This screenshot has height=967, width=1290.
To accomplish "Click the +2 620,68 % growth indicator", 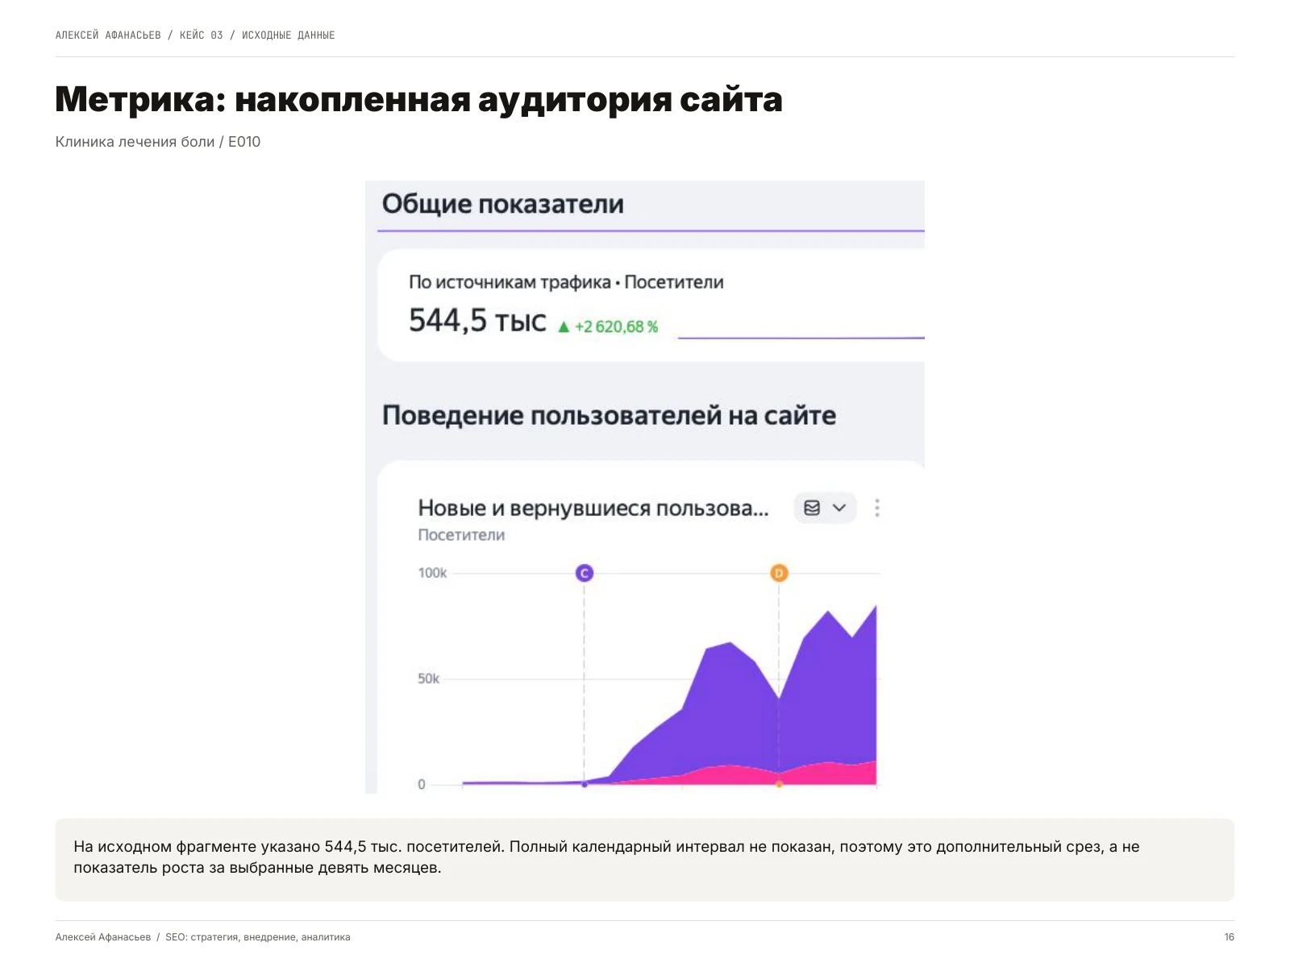I will point(608,326).
